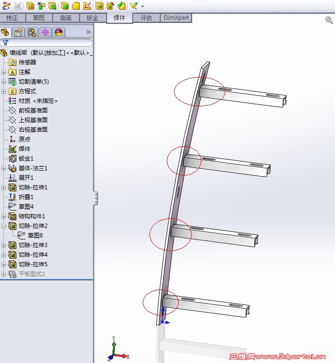The height and width of the screenshot is (363, 335).
Task: Activate the 3D Sketch tool
Action: click(6, 6)
